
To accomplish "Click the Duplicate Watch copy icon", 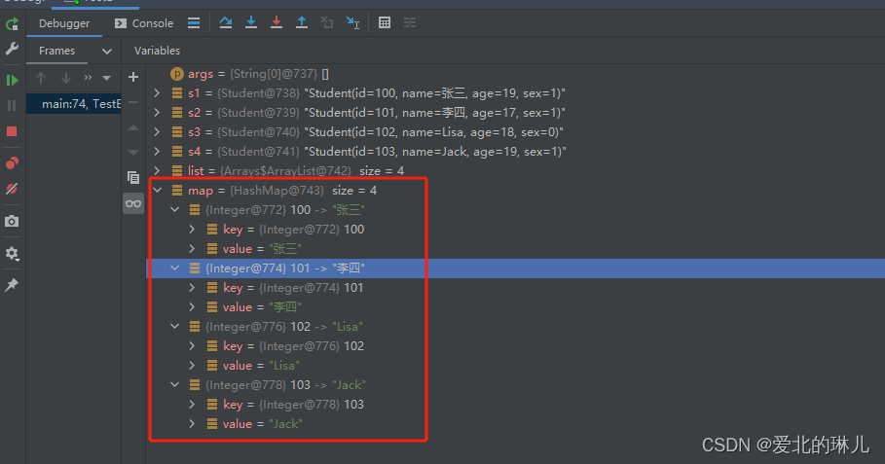I will [x=133, y=178].
